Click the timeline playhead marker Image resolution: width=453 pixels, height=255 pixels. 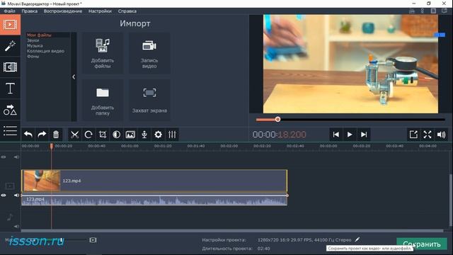[x=52, y=147]
